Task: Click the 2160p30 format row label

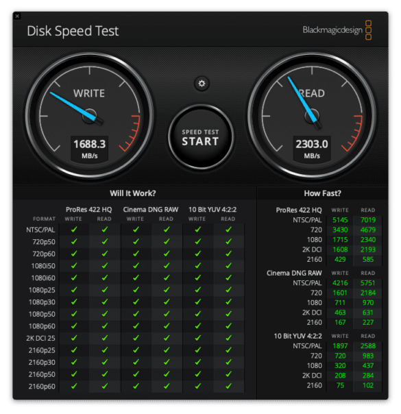Action: pyautogui.click(x=42, y=362)
